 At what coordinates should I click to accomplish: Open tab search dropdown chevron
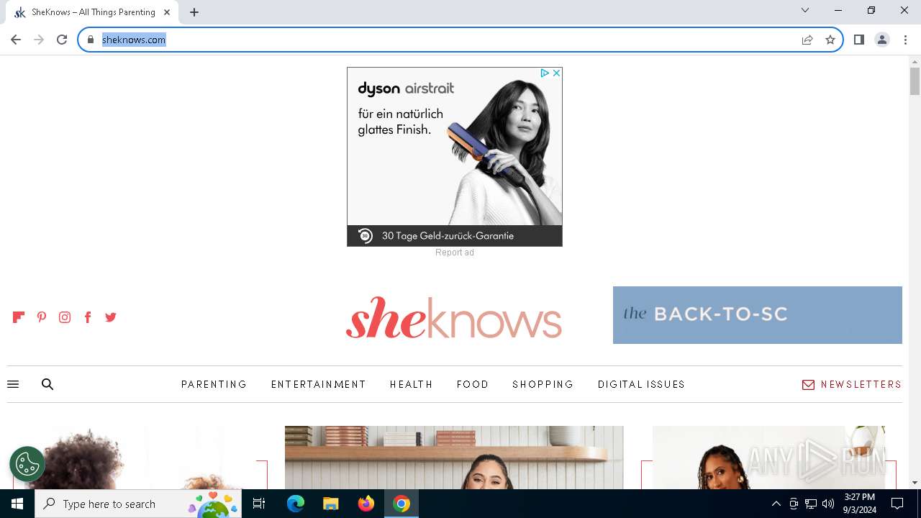pos(805,10)
